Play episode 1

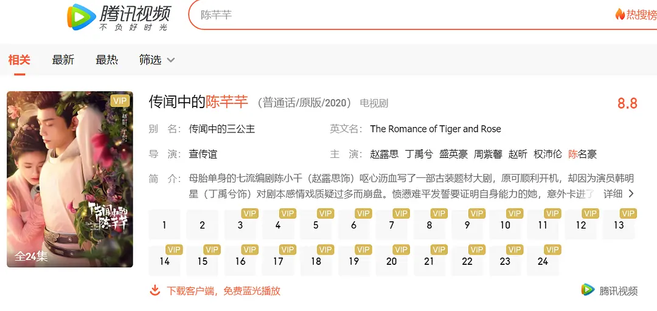[x=164, y=225]
